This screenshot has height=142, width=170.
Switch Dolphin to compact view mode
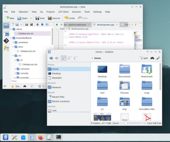70,58
